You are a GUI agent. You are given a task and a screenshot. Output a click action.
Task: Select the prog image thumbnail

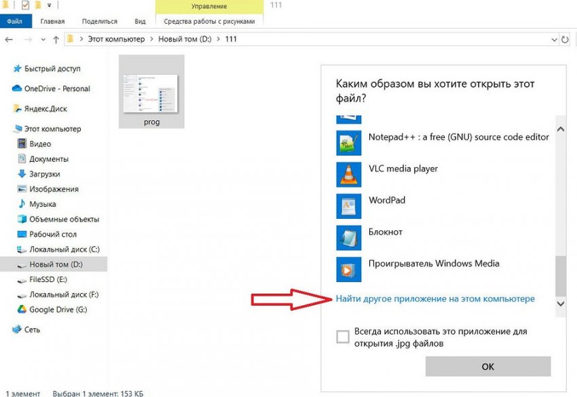[x=151, y=92]
